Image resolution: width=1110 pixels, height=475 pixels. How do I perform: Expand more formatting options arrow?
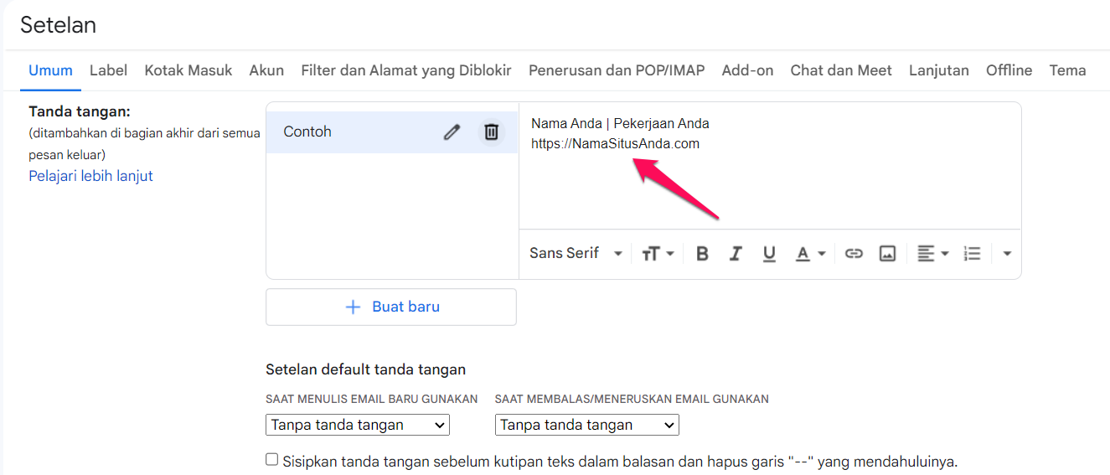point(1007,253)
